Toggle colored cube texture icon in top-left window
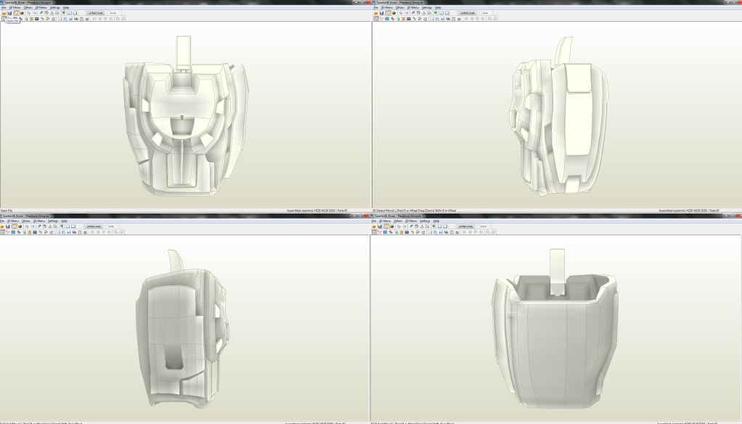742x424 pixels. click(22, 13)
